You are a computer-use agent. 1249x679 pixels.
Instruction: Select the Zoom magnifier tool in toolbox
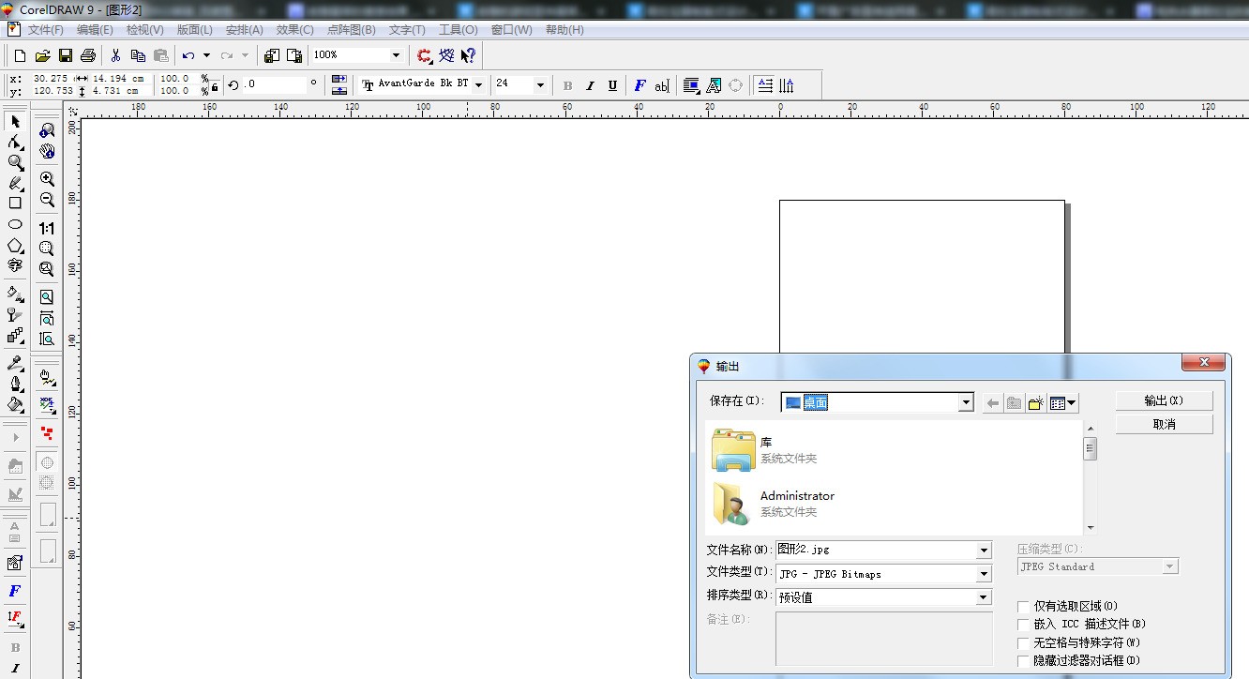(x=15, y=163)
